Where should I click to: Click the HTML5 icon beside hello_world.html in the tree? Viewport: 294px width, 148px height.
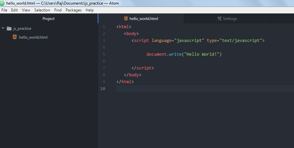click(15, 37)
